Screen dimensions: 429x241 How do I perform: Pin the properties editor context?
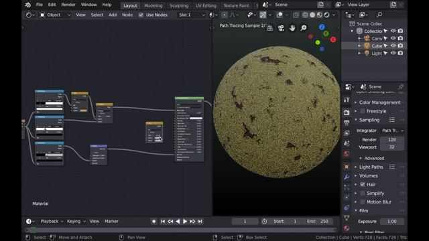coord(401,87)
